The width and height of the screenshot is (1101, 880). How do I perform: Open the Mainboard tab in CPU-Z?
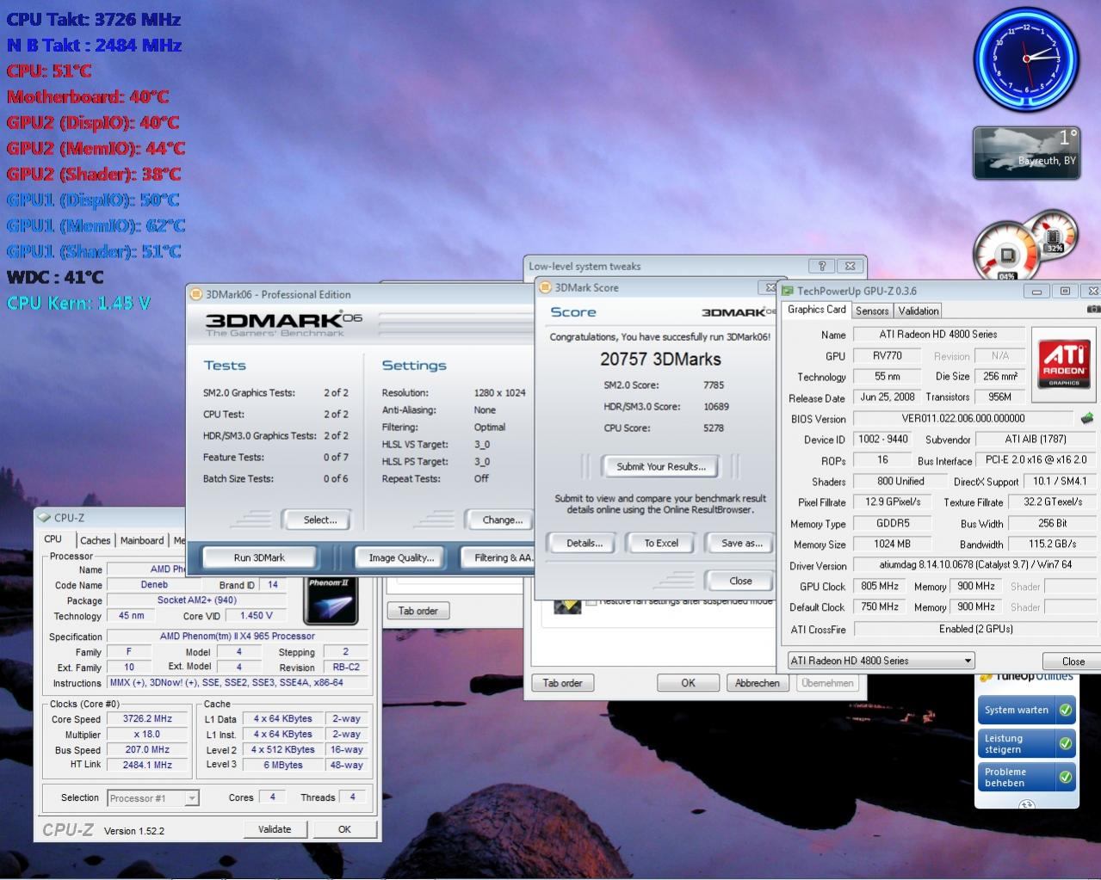142,541
